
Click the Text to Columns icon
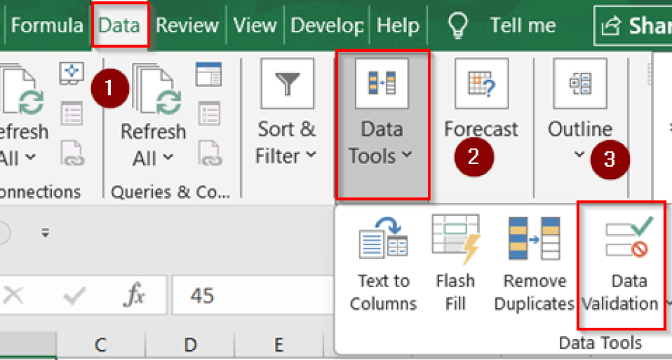[x=383, y=240]
